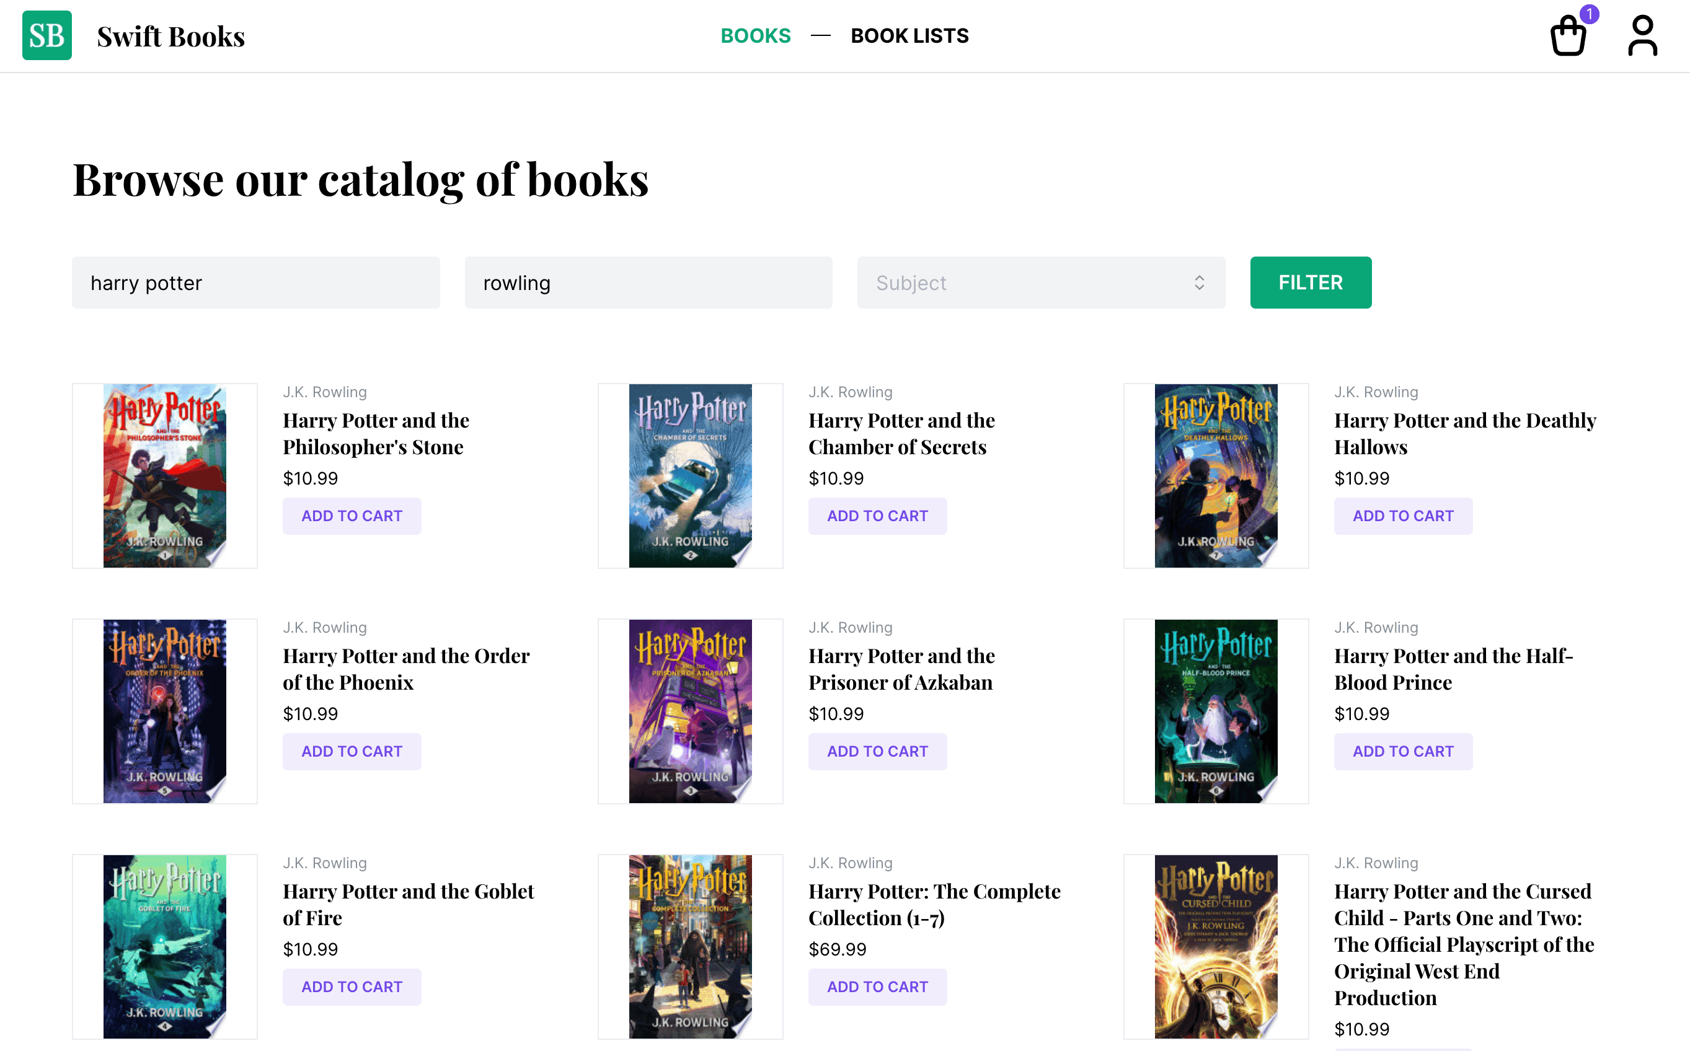Open the Goblet of Fire cover image
The image size is (1690, 1051).
[165, 948]
